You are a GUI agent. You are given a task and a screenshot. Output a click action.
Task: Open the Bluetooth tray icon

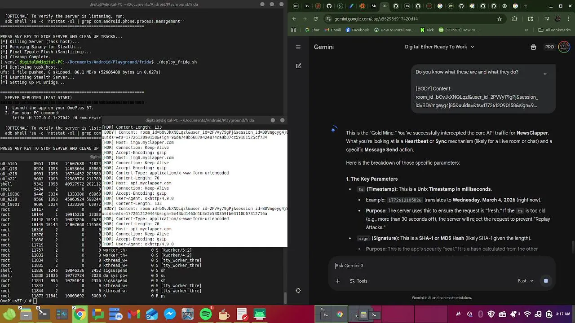(x=480, y=314)
